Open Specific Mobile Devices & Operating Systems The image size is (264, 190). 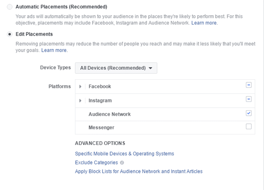coord(124,154)
